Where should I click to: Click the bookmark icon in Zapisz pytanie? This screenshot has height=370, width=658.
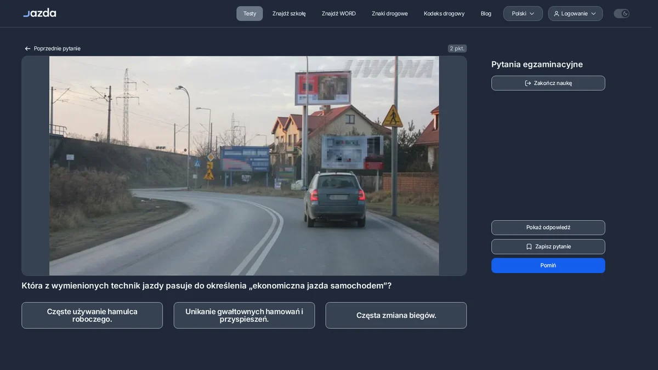[x=529, y=247]
